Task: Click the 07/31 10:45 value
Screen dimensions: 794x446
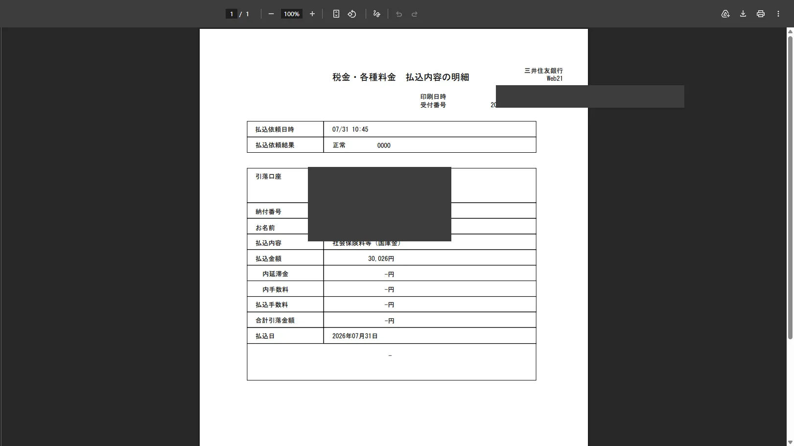Action: pos(350,130)
